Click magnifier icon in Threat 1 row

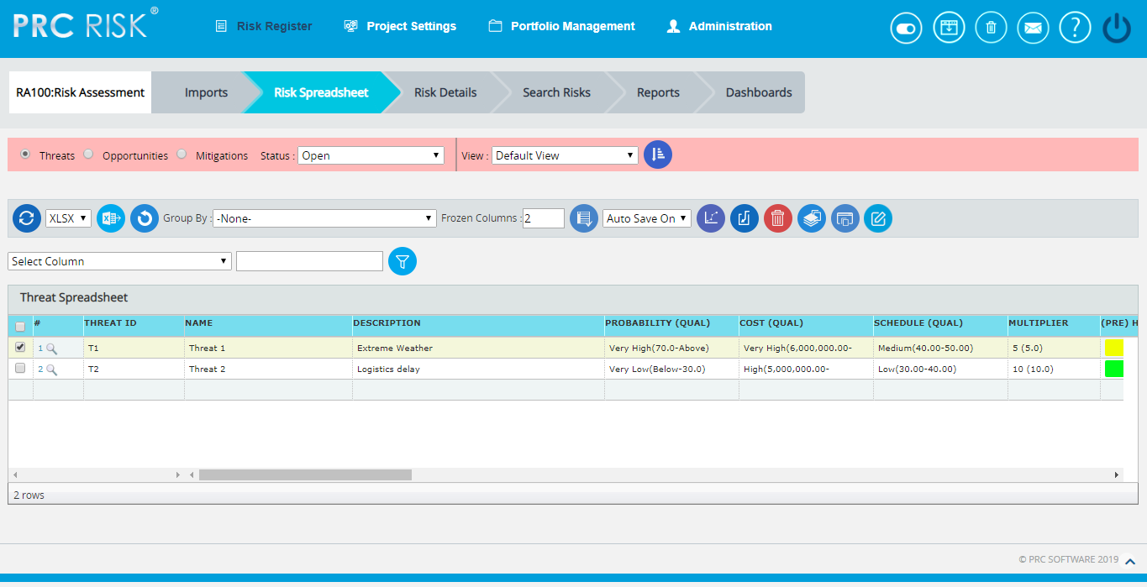[52, 348]
